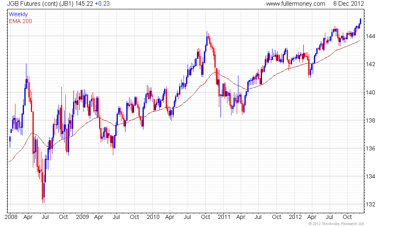Select the 2009 label on time axis

click(82, 217)
